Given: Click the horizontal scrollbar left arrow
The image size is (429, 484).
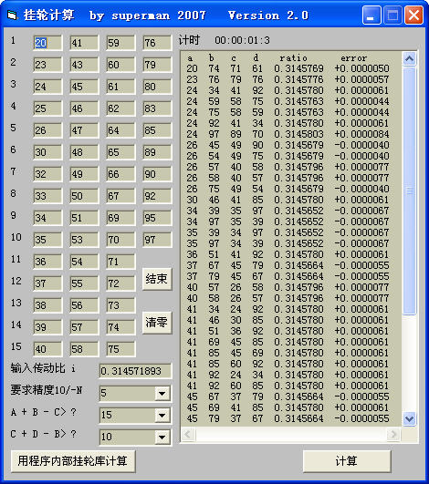Looking at the screenshot, I should point(188,434).
